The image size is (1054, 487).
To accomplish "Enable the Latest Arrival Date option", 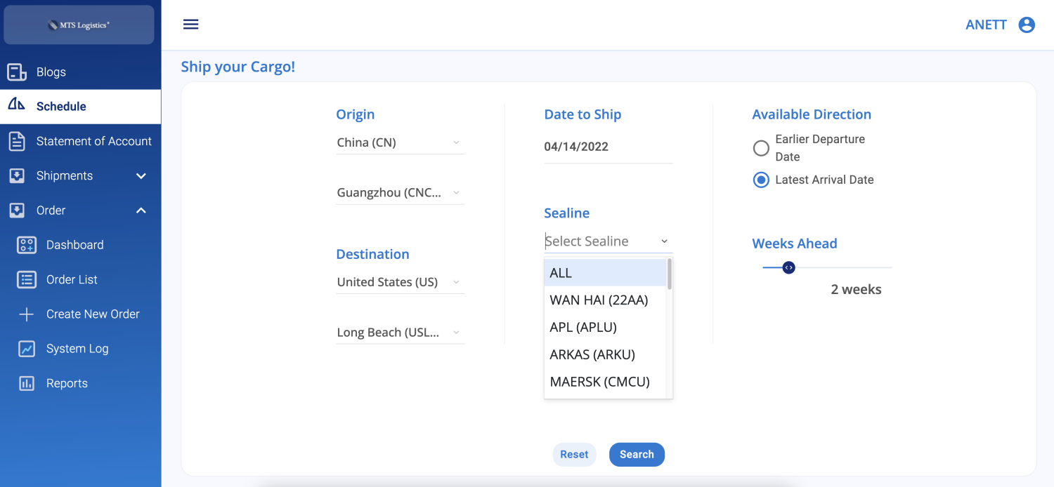I will click(761, 180).
